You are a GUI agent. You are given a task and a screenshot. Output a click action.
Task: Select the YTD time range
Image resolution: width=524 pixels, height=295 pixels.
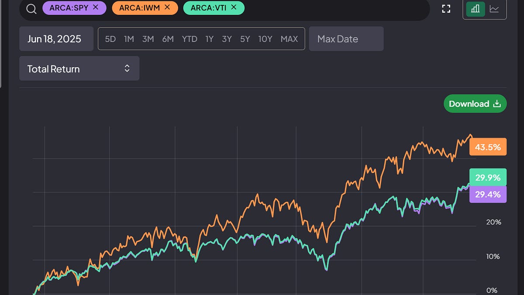190,39
